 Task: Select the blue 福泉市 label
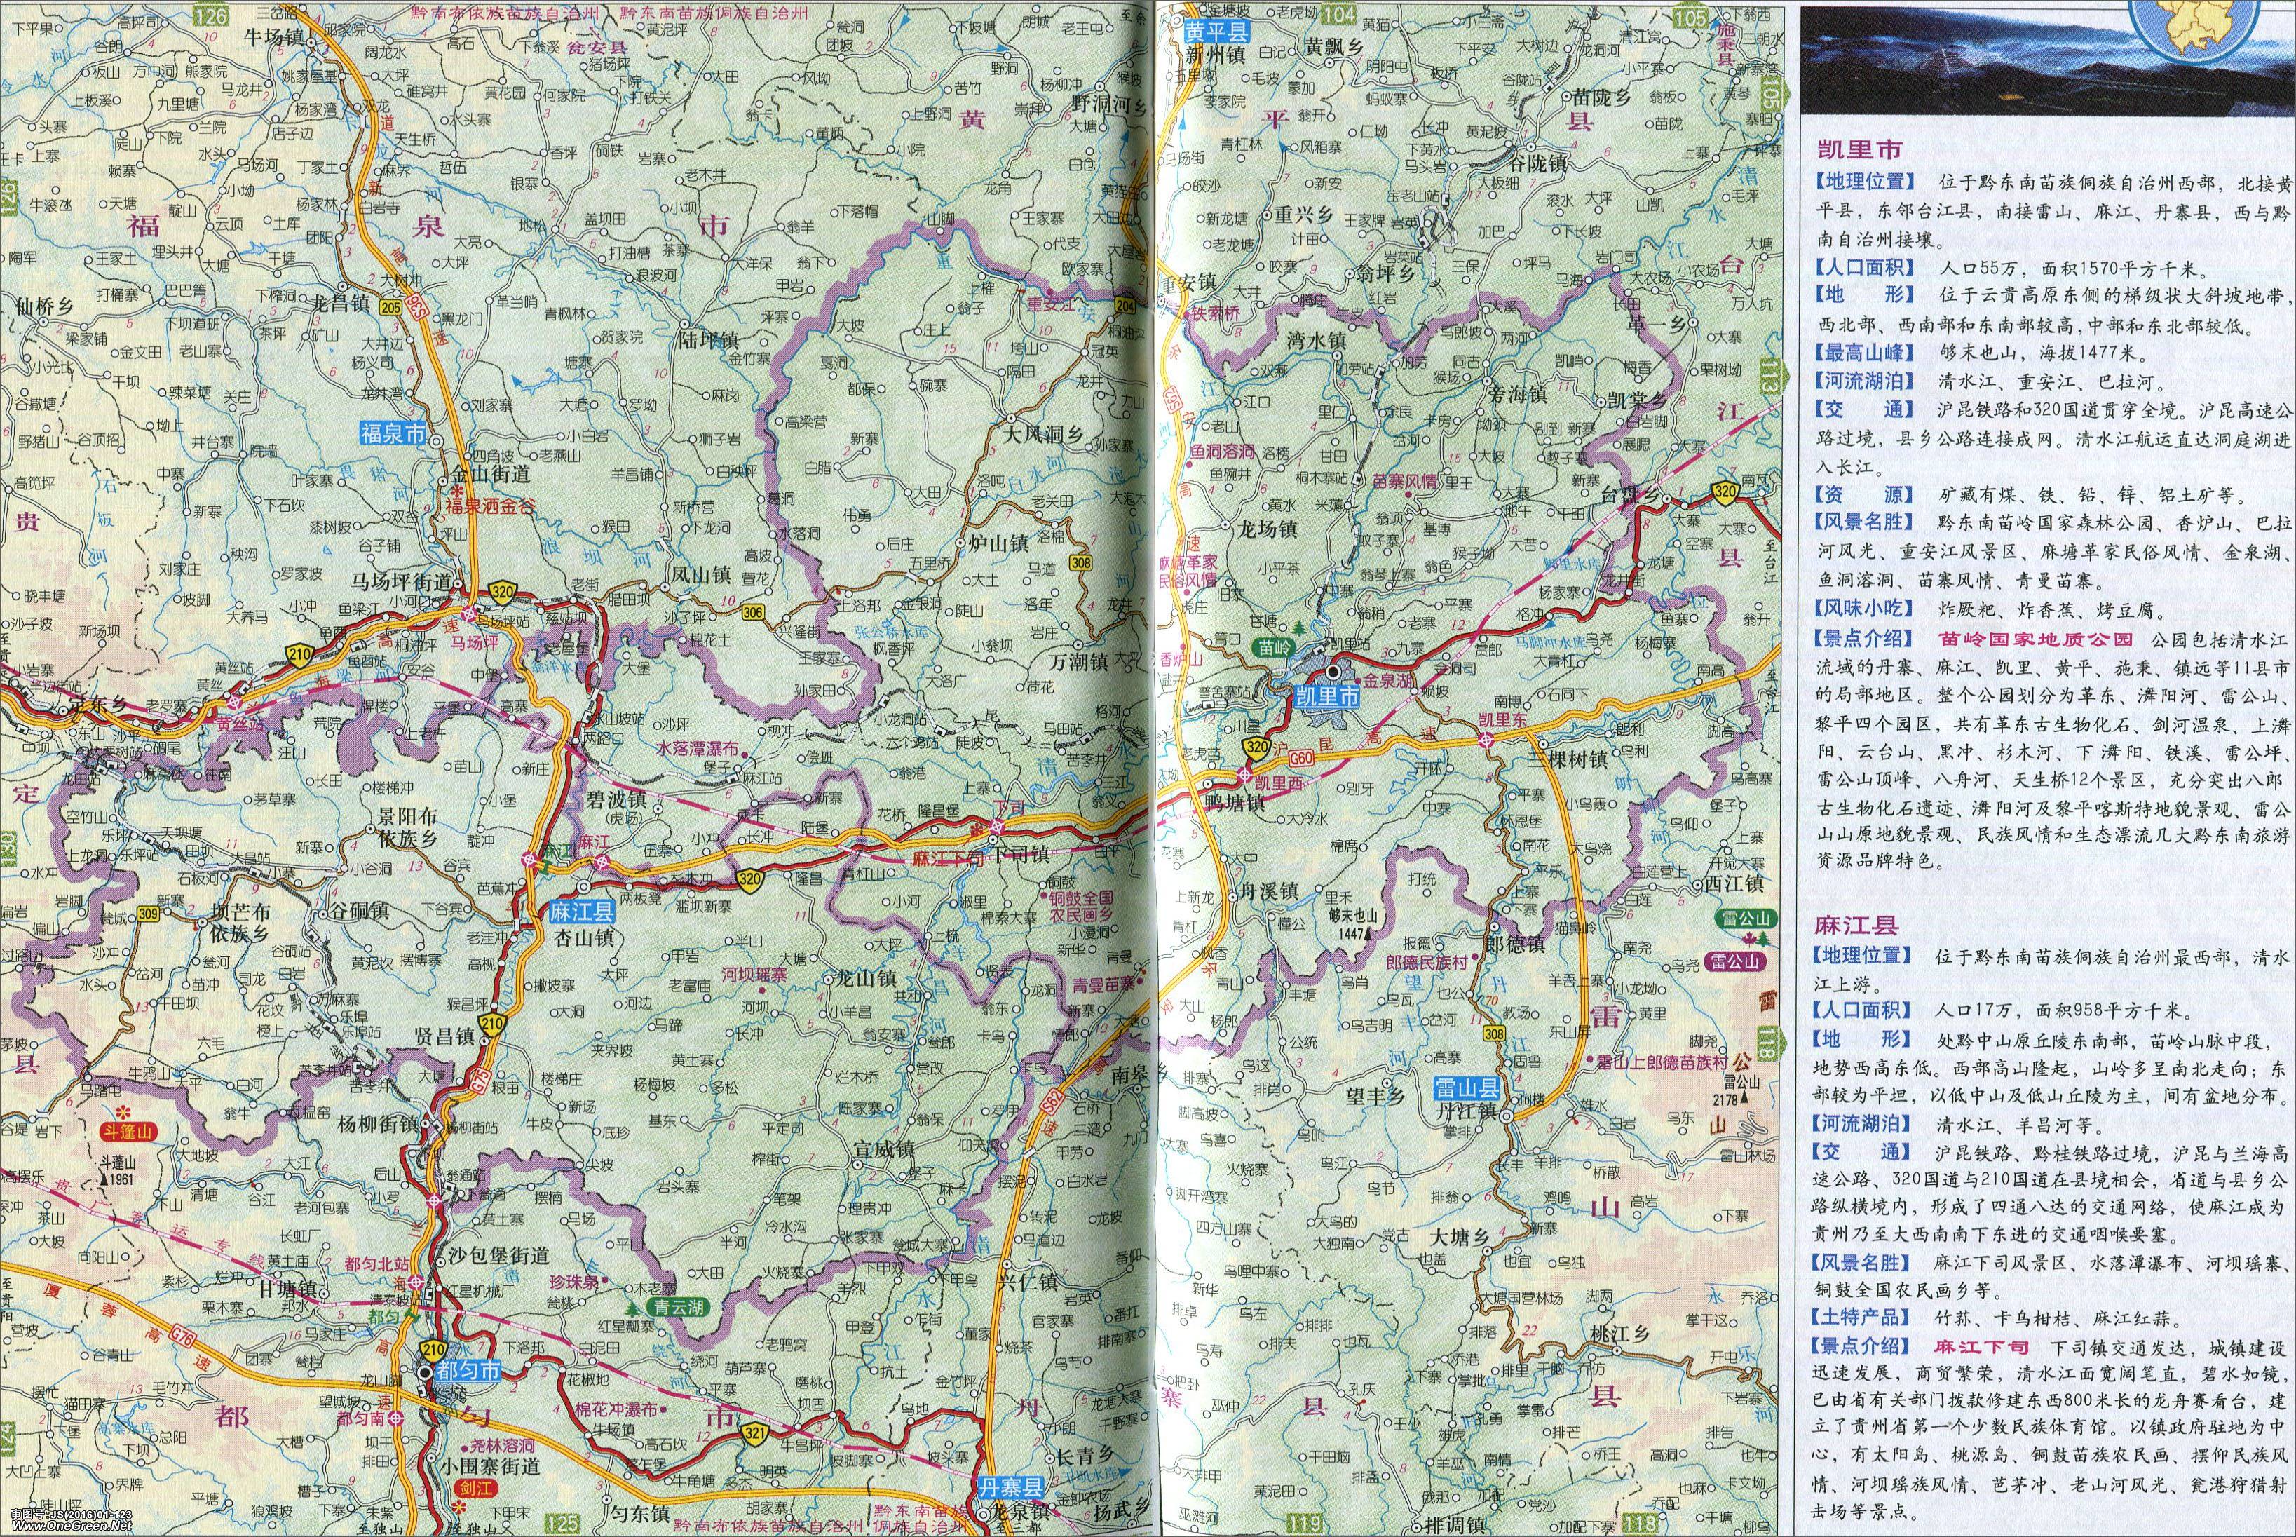394,433
